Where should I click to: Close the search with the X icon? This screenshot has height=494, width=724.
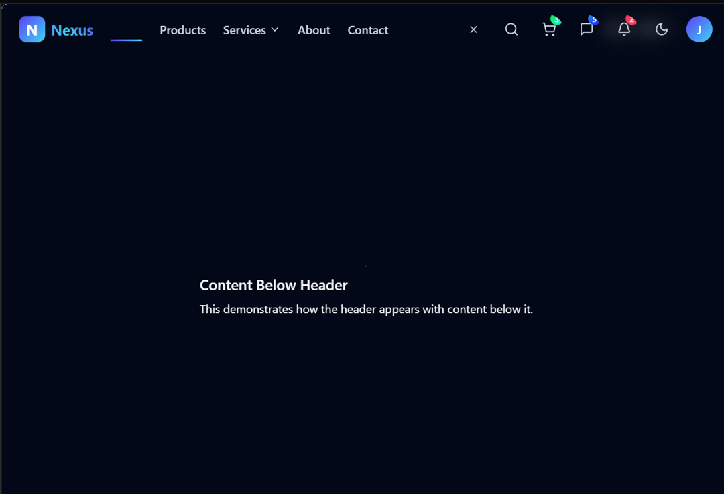[x=473, y=29]
